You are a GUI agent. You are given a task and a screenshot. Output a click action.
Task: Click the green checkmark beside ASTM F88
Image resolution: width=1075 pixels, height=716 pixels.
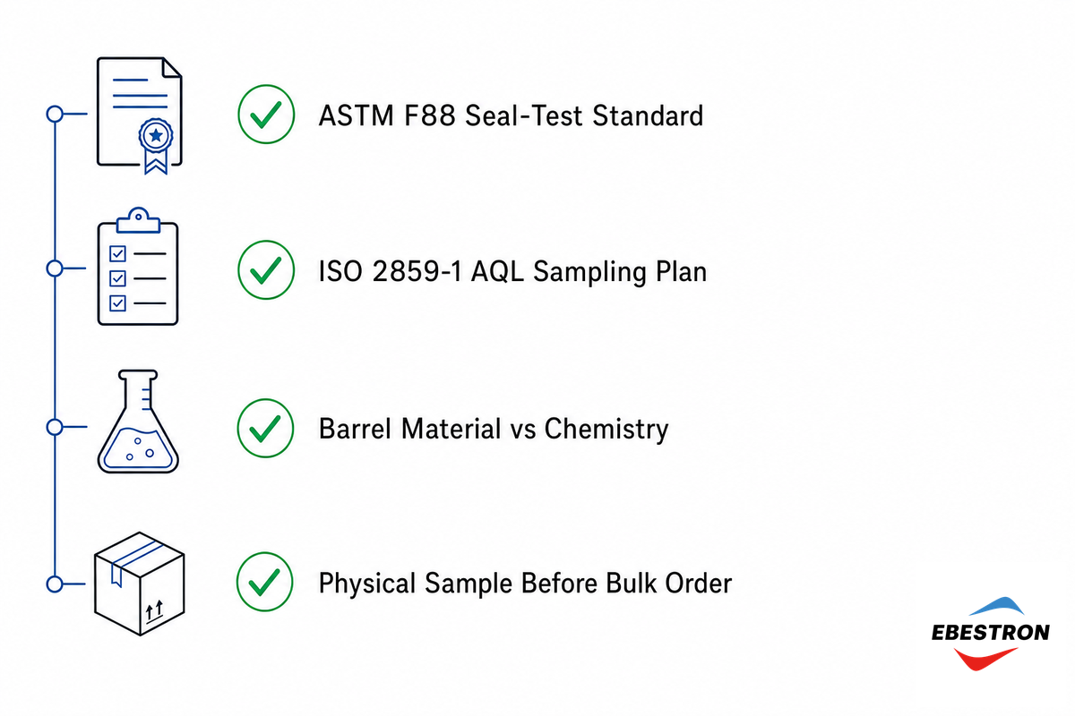tap(265, 115)
